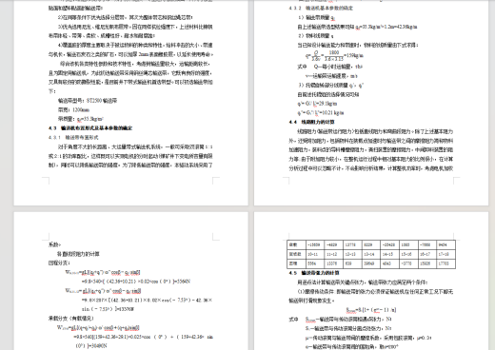Click the line computing 1.2m=42.36kg/m
Screen dimensions: 495x350
[x=357, y=27]
